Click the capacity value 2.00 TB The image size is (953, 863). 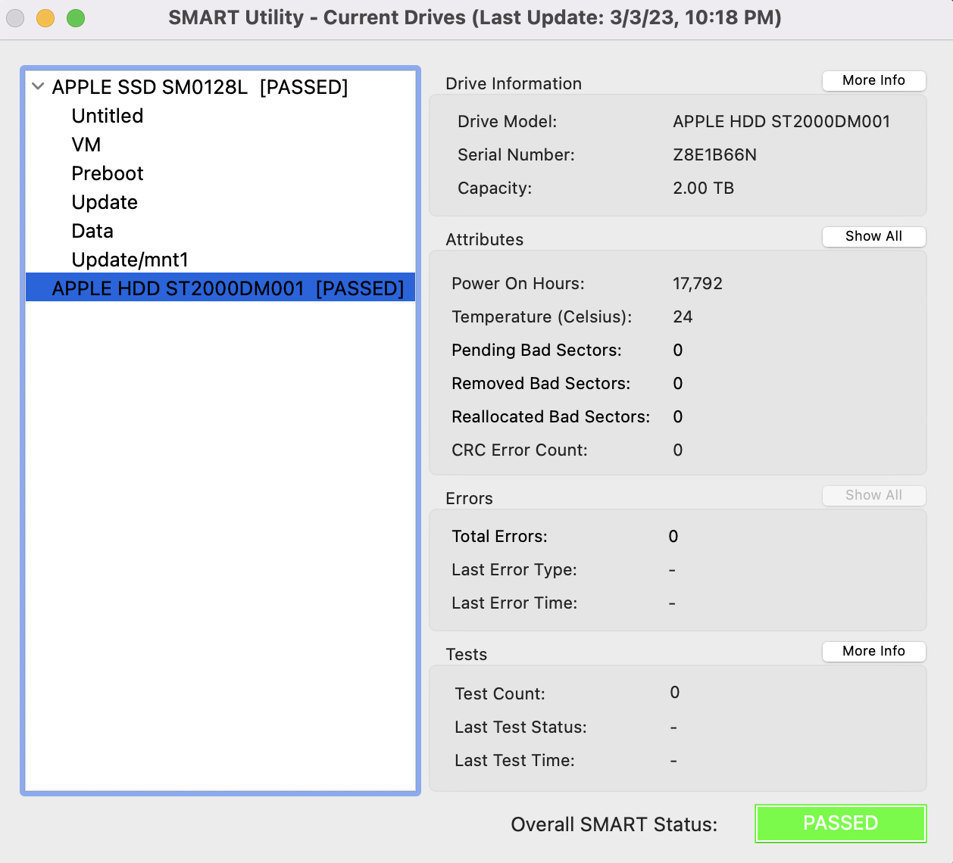pyautogui.click(x=704, y=188)
